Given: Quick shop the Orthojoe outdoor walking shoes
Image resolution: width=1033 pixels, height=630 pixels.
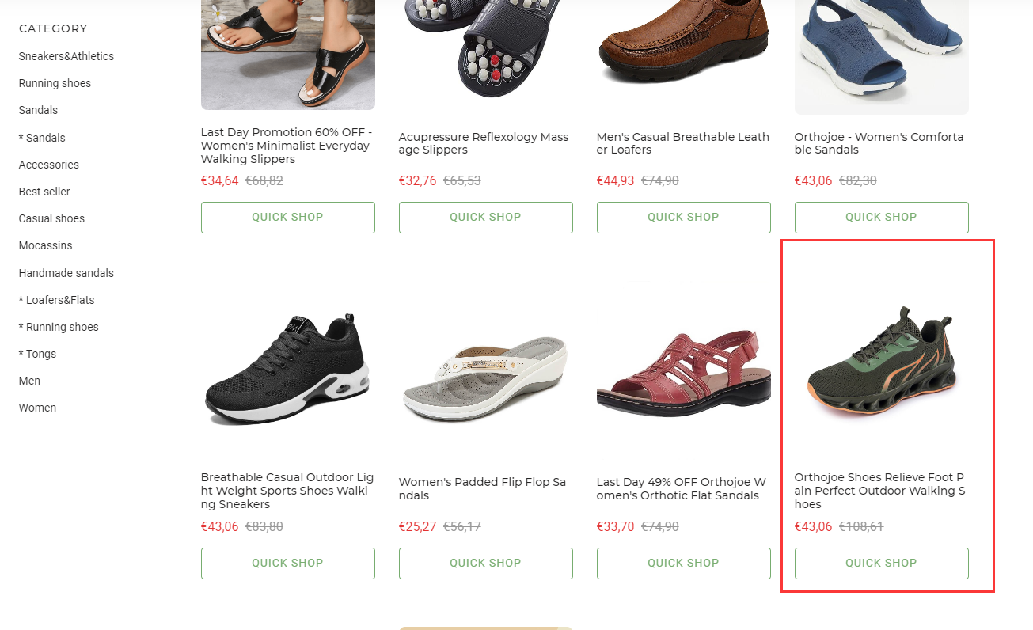Looking at the screenshot, I should [881, 564].
